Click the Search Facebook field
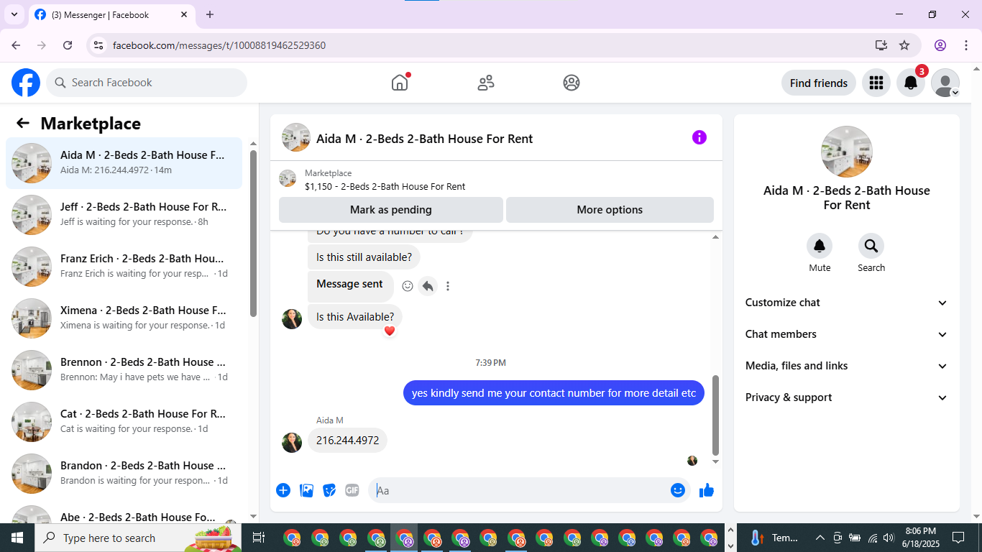The width and height of the screenshot is (982, 552). point(147,83)
